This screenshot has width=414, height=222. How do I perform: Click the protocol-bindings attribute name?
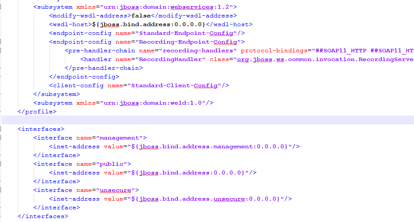point(274,51)
